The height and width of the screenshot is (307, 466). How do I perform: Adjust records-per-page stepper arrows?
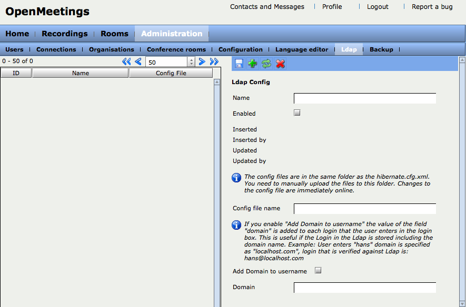(191, 62)
